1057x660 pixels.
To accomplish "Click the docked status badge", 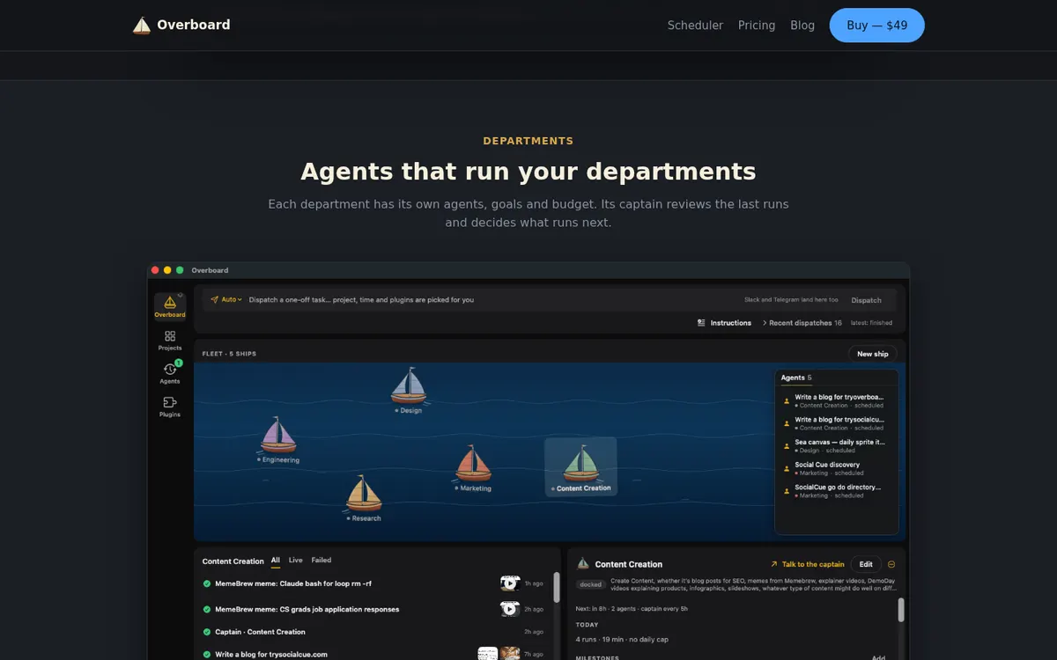I will 590,584.
